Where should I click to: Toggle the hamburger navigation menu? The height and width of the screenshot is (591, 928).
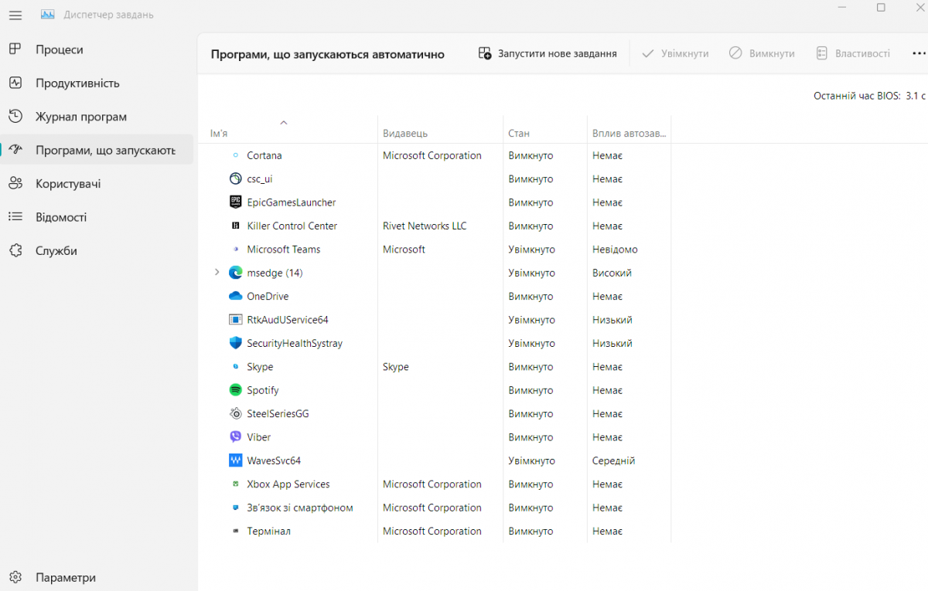click(15, 15)
